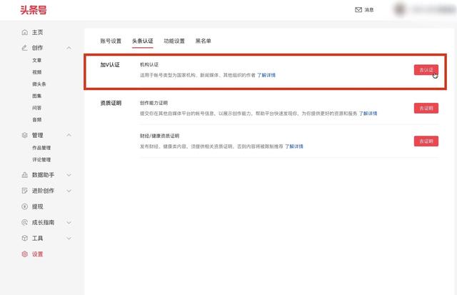Viewport: 457px width, 295px height.
Task: Open 微头条 in the sidebar
Action: tap(39, 84)
